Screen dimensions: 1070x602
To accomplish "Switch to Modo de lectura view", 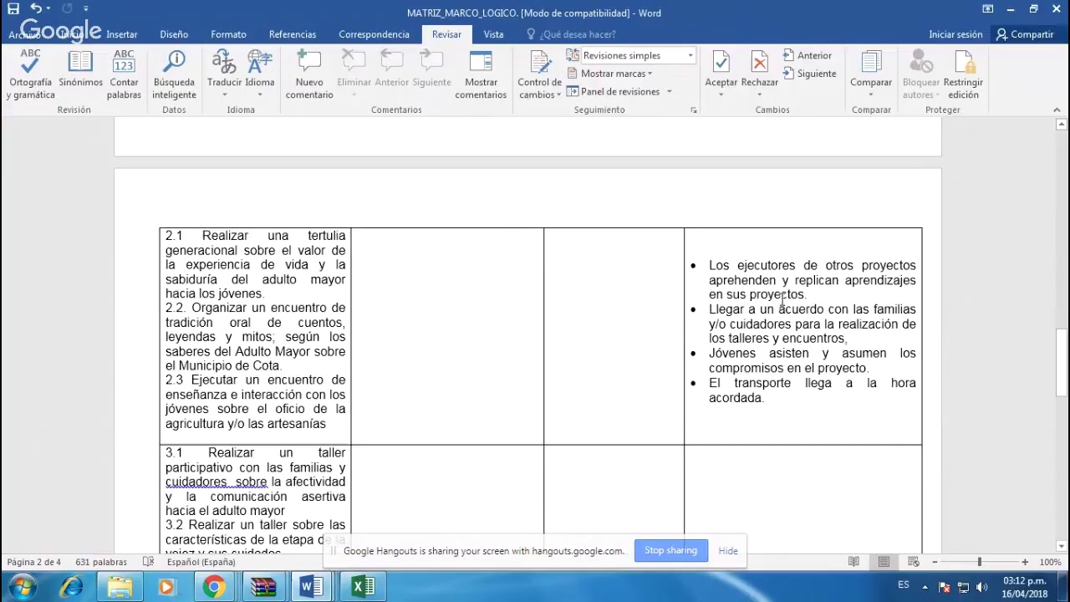I will point(853,562).
